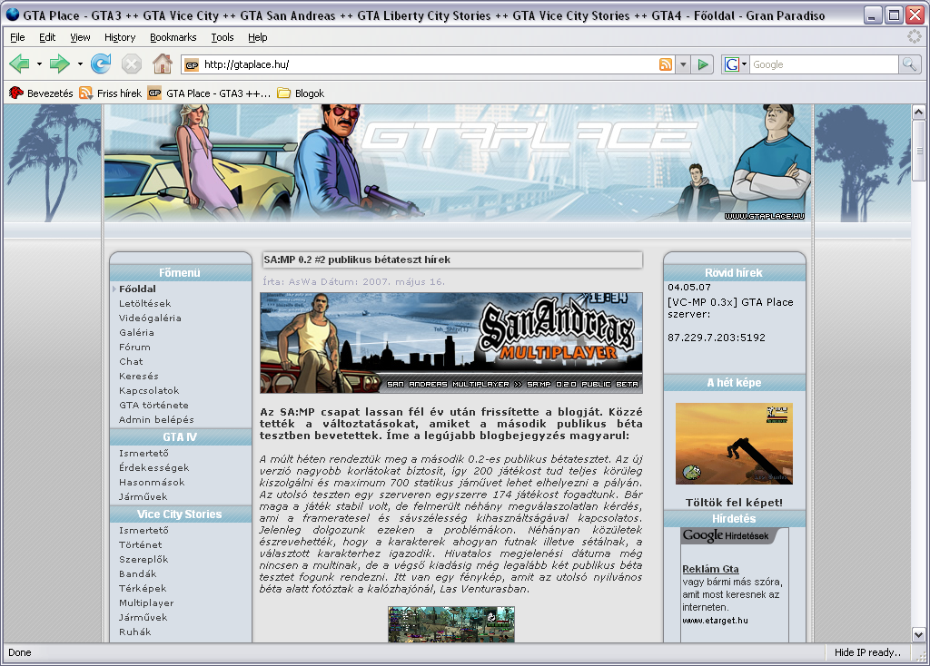
Task: Go to the Home page icon
Action: click(162, 64)
